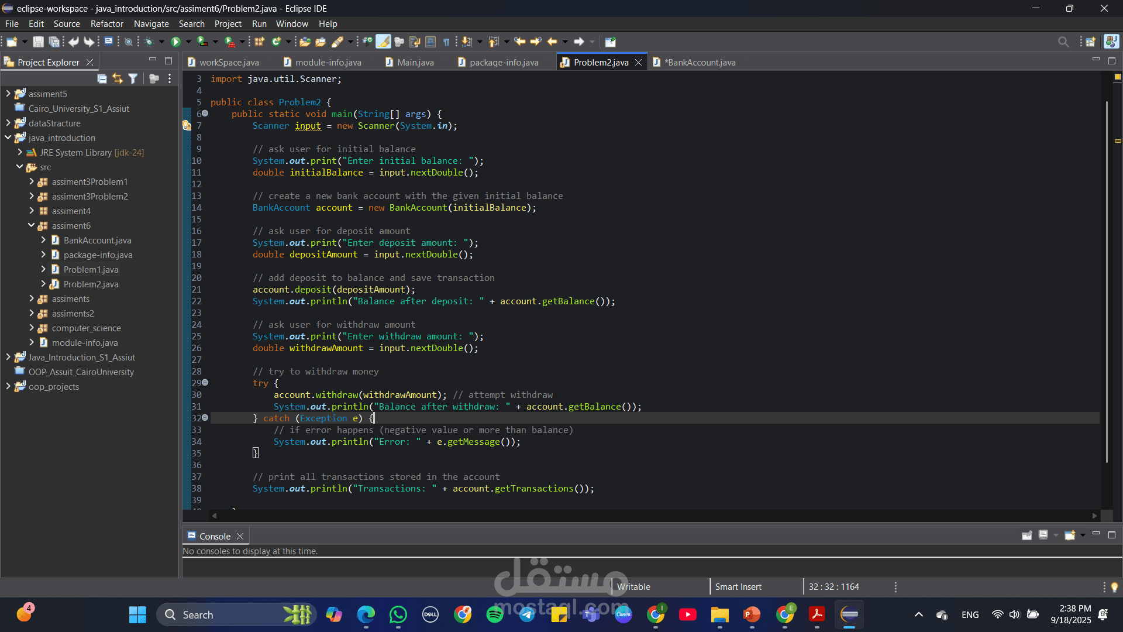Open a terminal/console via blue monitor icon
This screenshot has height=632, width=1123.
coord(108,42)
